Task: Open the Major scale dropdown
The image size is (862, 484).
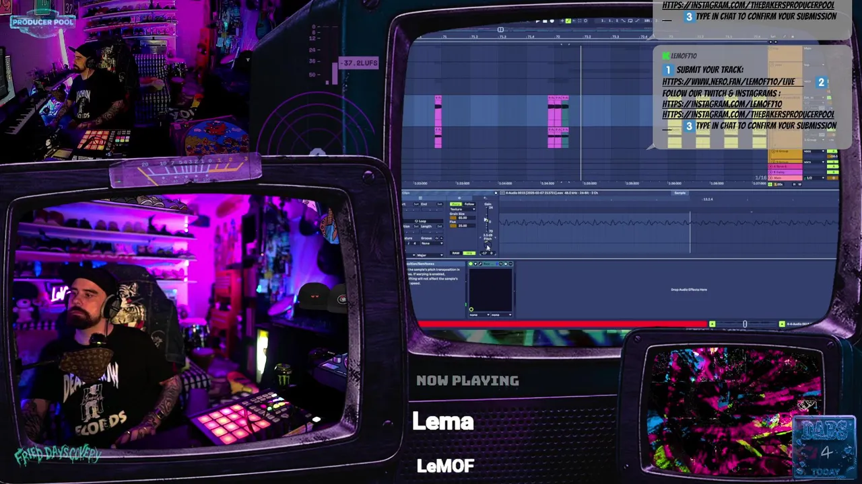Action: point(430,255)
